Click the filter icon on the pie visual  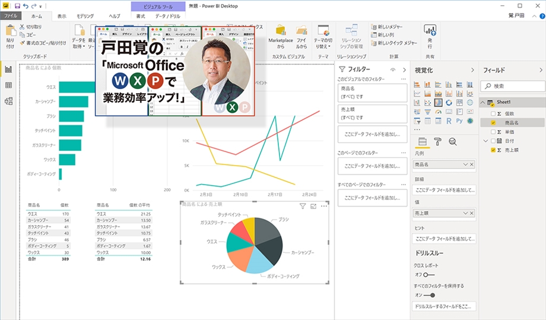[x=303, y=206]
